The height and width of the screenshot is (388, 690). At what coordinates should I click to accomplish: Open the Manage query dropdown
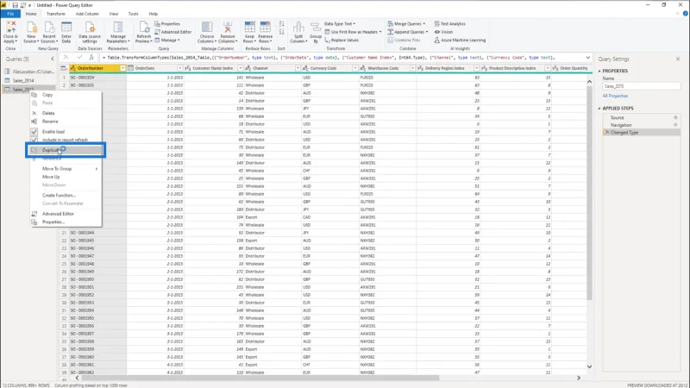coord(167,40)
